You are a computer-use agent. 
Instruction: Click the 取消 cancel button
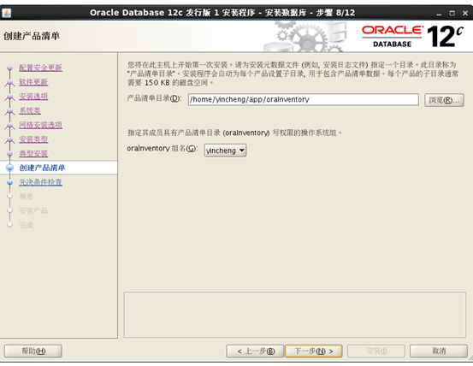[439, 351]
